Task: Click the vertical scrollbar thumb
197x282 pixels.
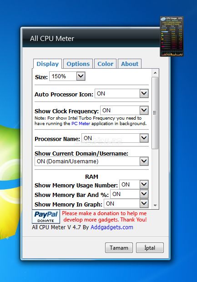Action: pyautogui.click(x=155, y=113)
